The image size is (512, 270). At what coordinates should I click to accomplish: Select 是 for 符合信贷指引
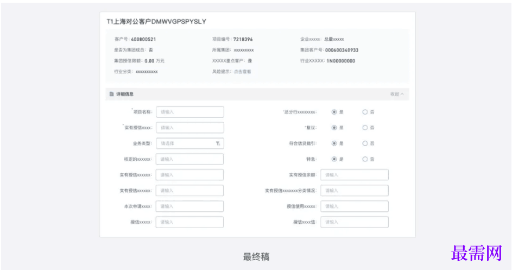(x=334, y=143)
